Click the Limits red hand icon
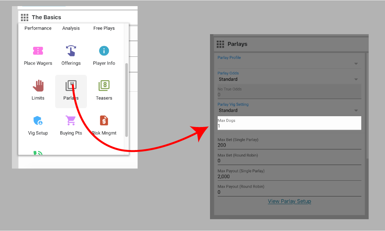This screenshot has width=385, height=231. pos(38,86)
